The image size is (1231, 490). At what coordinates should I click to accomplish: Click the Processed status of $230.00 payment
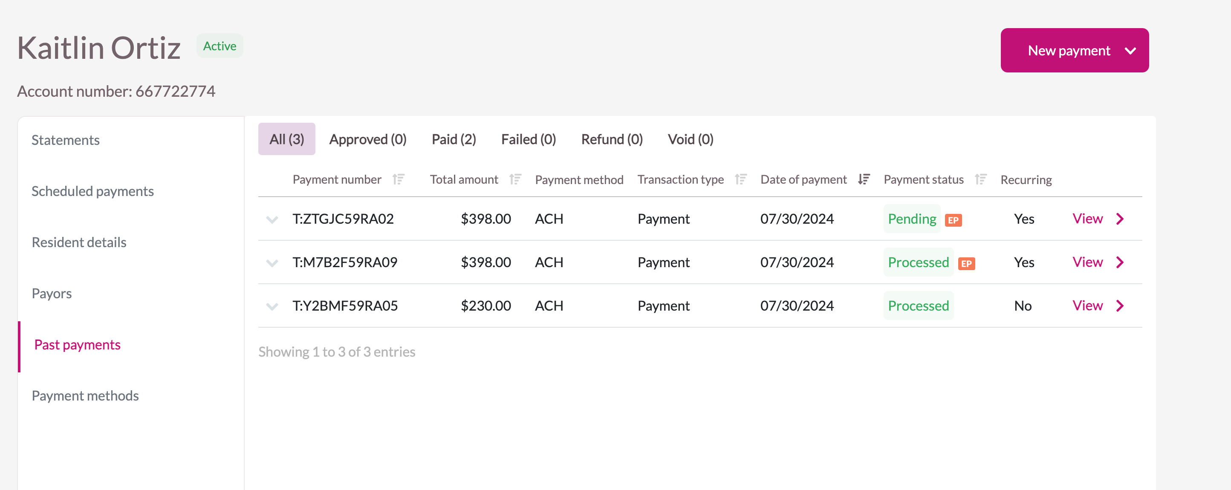click(918, 306)
